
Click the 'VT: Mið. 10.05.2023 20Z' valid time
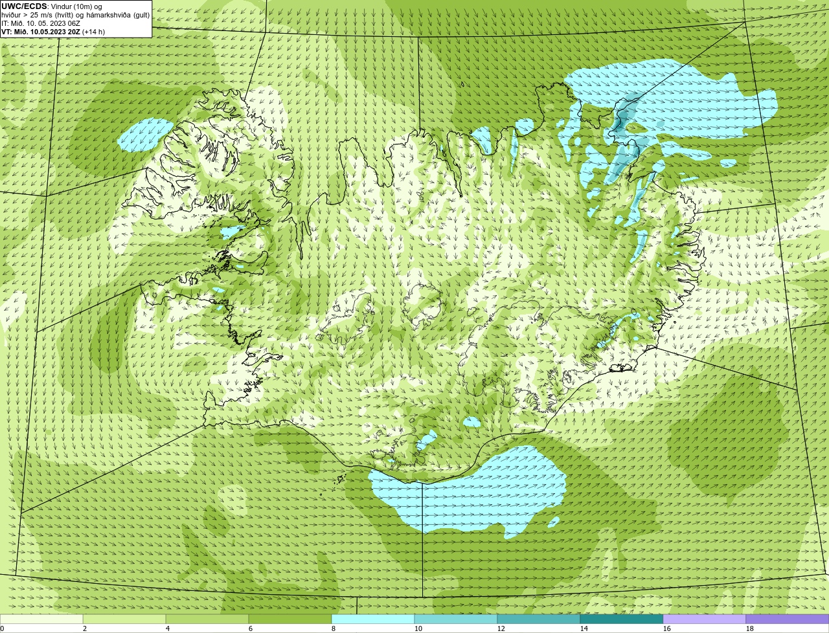point(41,32)
